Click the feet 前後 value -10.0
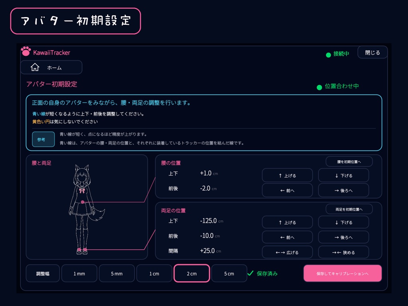The width and height of the screenshot is (408, 306). [207, 236]
